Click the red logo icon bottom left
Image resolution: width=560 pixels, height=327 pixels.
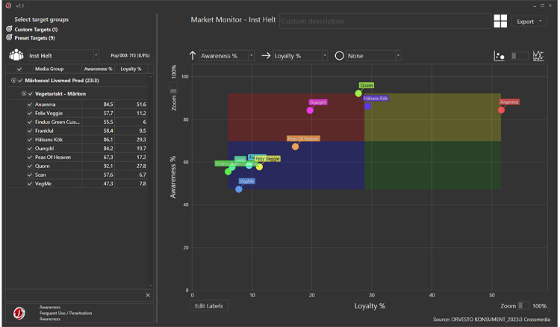click(20, 313)
